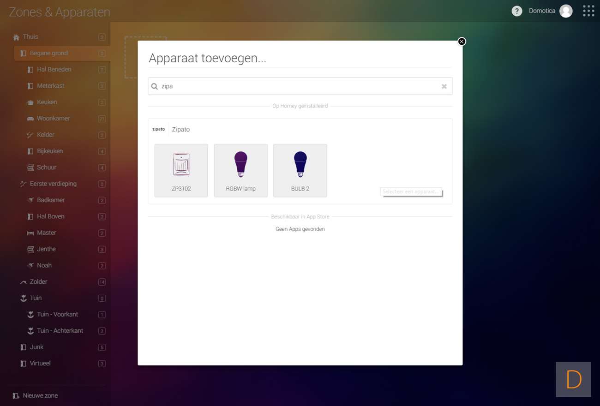
Task: Close the Apparaat toevoegen dialog
Action: (462, 42)
